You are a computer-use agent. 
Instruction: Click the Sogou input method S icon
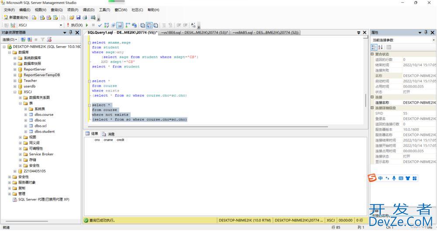pos(372,178)
